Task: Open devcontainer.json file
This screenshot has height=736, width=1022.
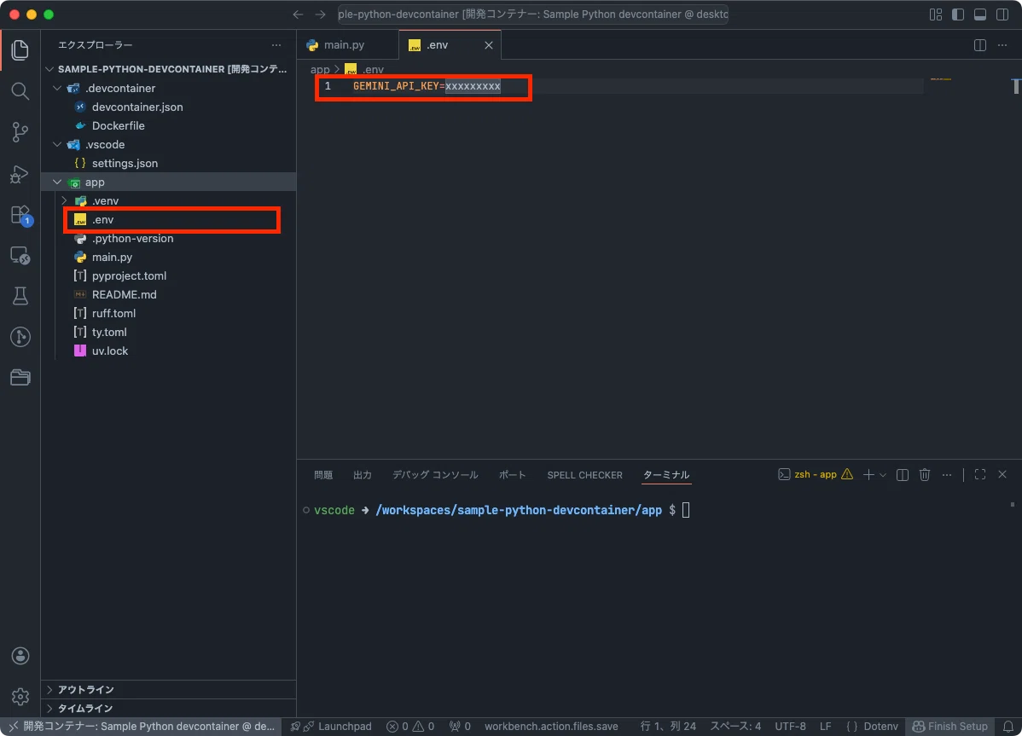Action: coord(136,107)
